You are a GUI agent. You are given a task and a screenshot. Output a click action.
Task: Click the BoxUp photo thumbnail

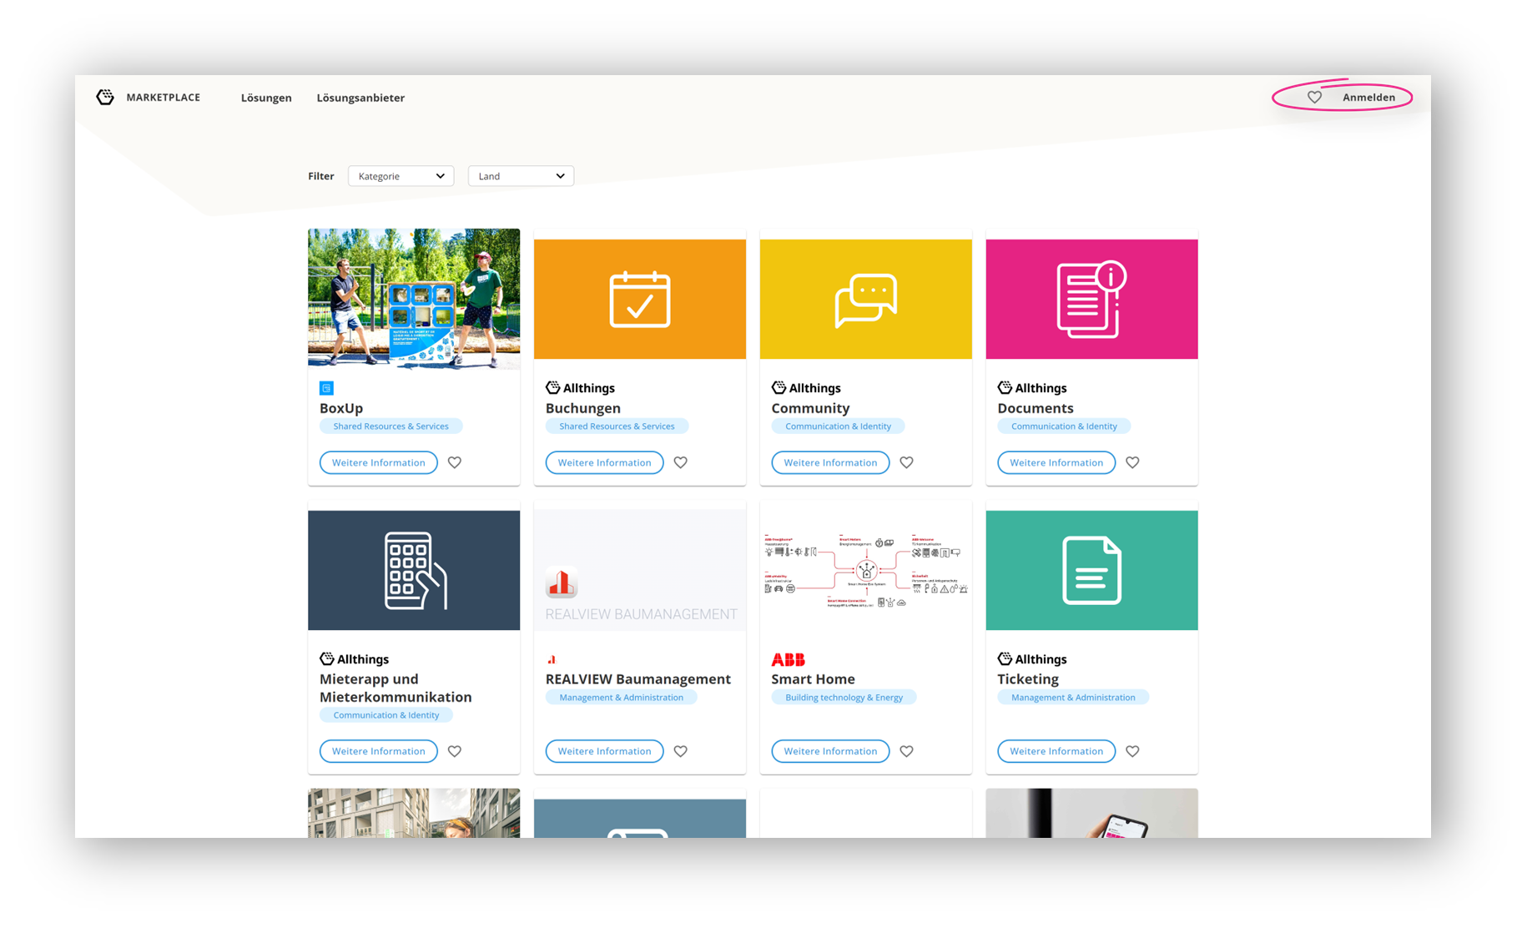click(414, 299)
